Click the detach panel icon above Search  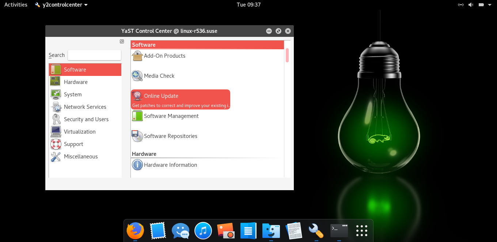coord(122,42)
